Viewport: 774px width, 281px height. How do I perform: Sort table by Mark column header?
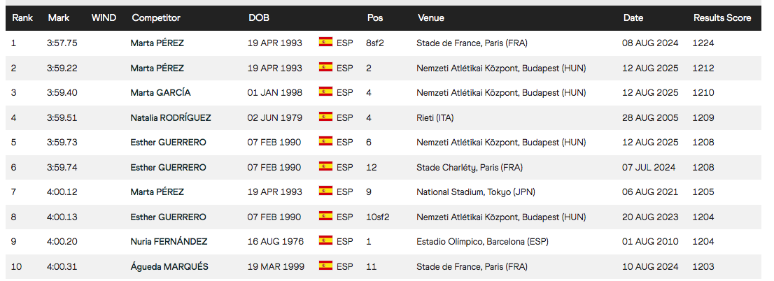59,17
